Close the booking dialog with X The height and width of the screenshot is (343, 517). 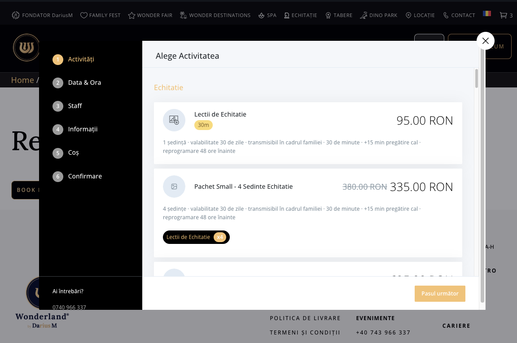485,41
